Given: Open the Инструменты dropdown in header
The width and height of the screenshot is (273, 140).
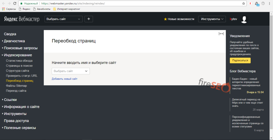Looking at the screenshot, I should (x=212, y=19).
